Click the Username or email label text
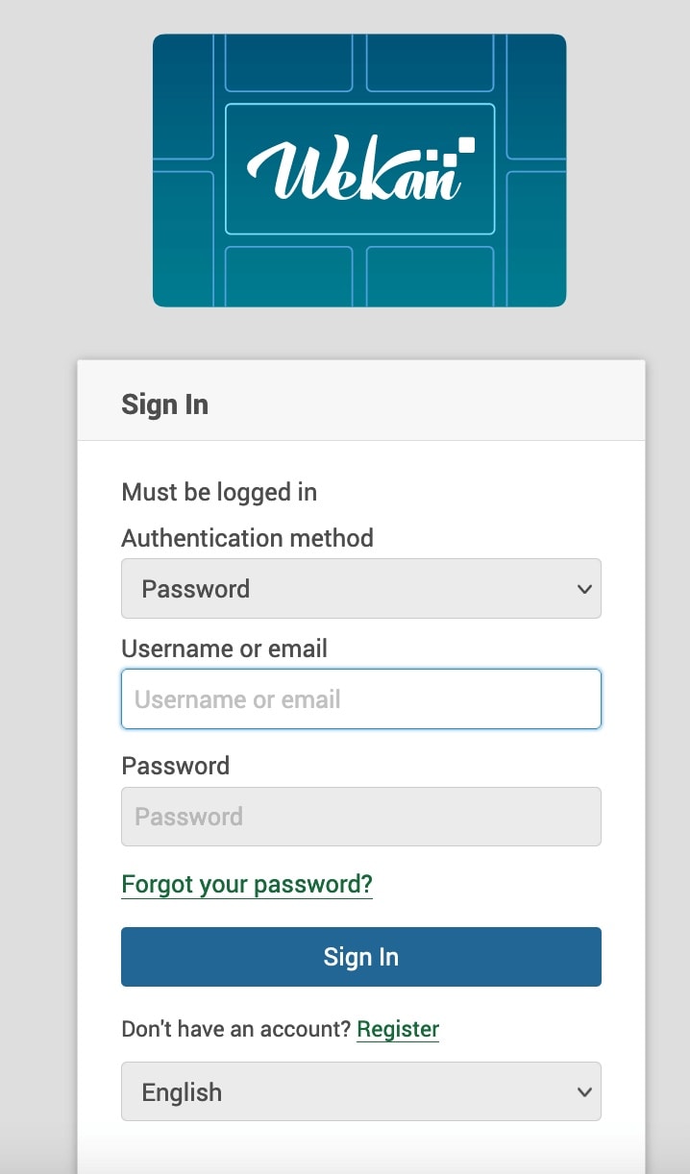The width and height of the screenshot is (690, 1174). 224,648
